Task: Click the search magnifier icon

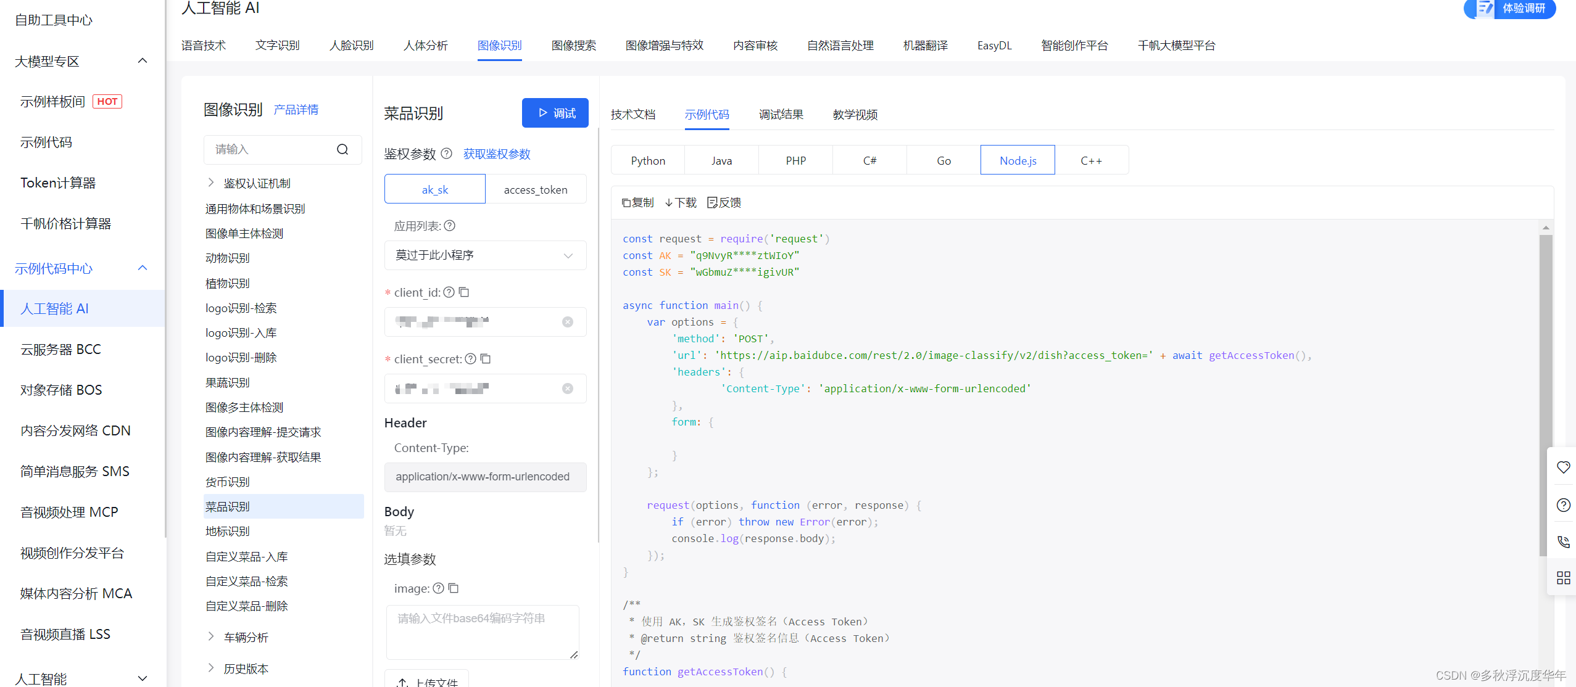Action: pyautogui.click(x=342, y=150)
